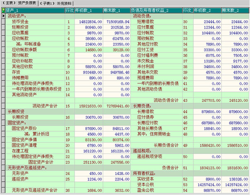The height and width of the screenshot is (196, 250).
Task: Edit 固定资产清理 年初数 cell 6780.00
Action: (x=89, y=145)
